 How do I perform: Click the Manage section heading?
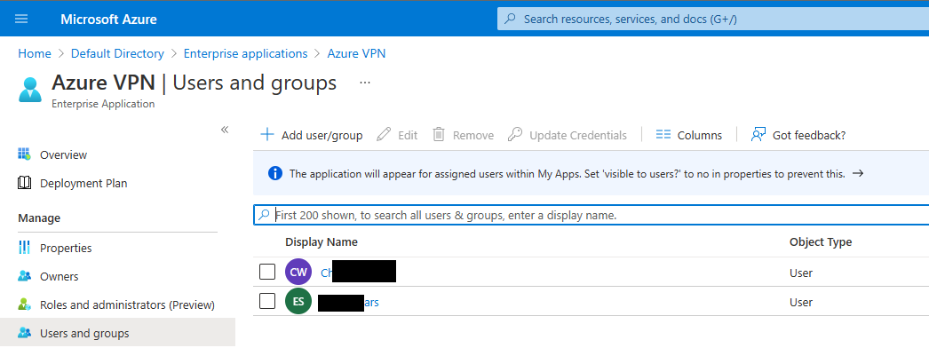coord(39,218)
